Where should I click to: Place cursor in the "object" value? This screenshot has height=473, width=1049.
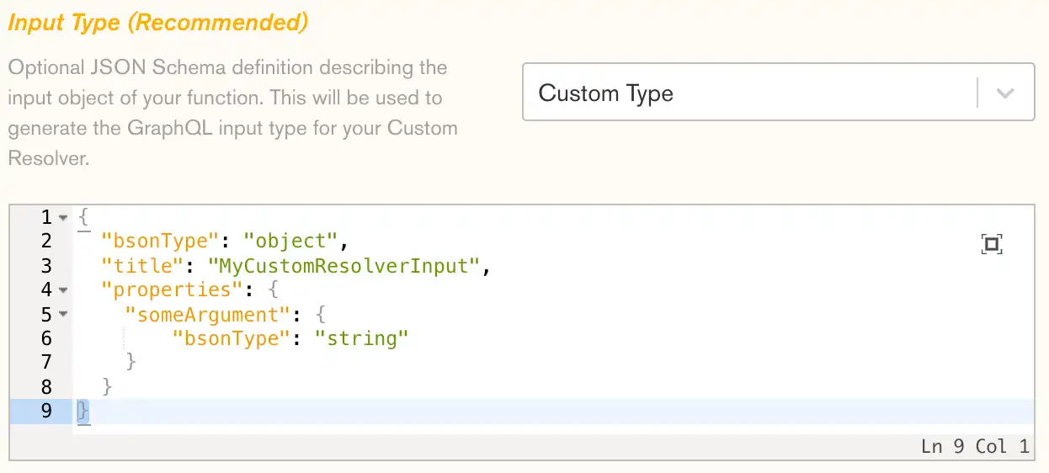290,242
